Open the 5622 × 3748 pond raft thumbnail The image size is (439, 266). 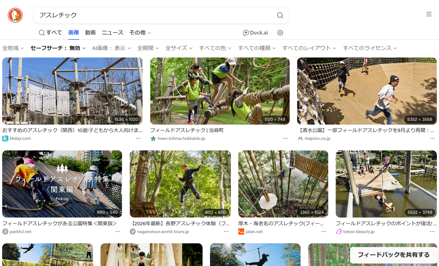pos(386,184)
